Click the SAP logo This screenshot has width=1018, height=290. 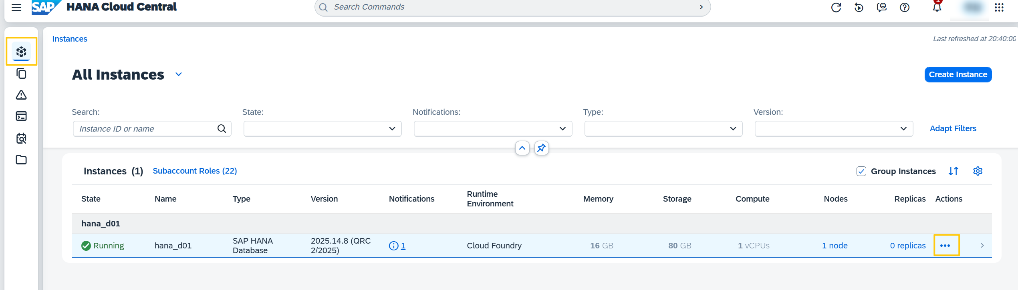[46, 7]
